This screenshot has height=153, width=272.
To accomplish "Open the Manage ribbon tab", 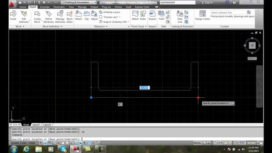I will click(82, 7).
